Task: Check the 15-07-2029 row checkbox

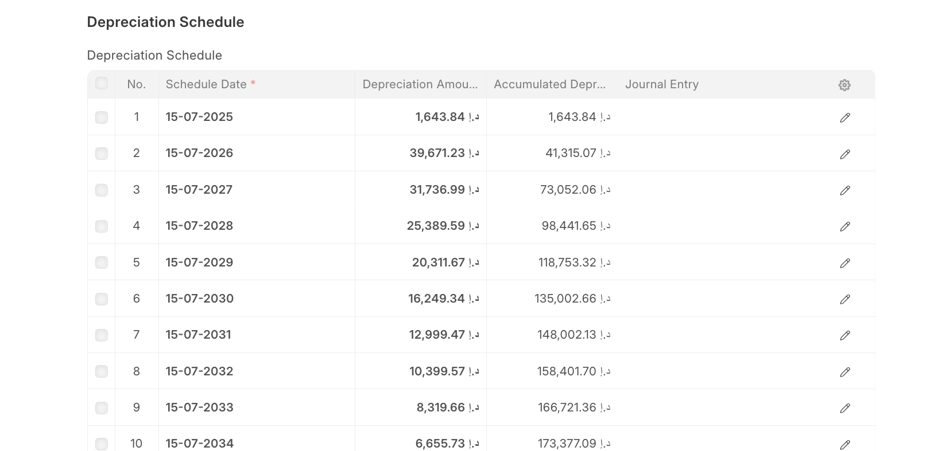Action: (102, 262)
